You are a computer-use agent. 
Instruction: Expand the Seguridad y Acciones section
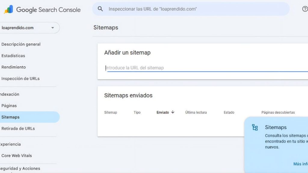pos(20,168)
